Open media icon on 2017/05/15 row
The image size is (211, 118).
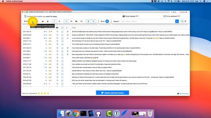[x=68, y=32]
